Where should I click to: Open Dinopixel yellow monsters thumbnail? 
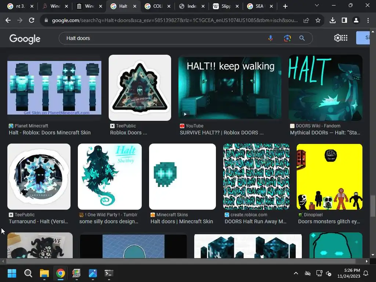[x=329, y=177]
